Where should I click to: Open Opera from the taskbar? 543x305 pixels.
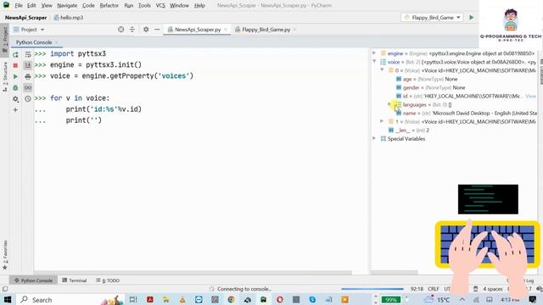tap(280, 299)
